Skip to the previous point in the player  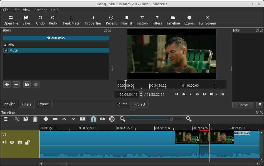pos(177,94)
